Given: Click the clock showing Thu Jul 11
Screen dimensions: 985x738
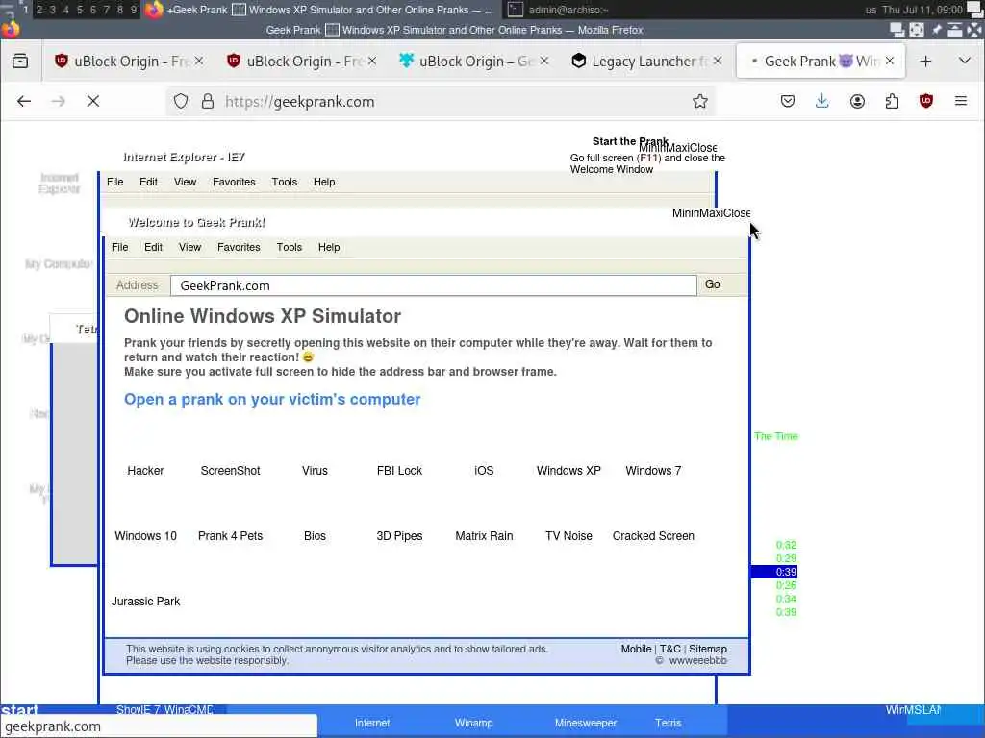Looking at the screenshot, I should coord(922,10).
